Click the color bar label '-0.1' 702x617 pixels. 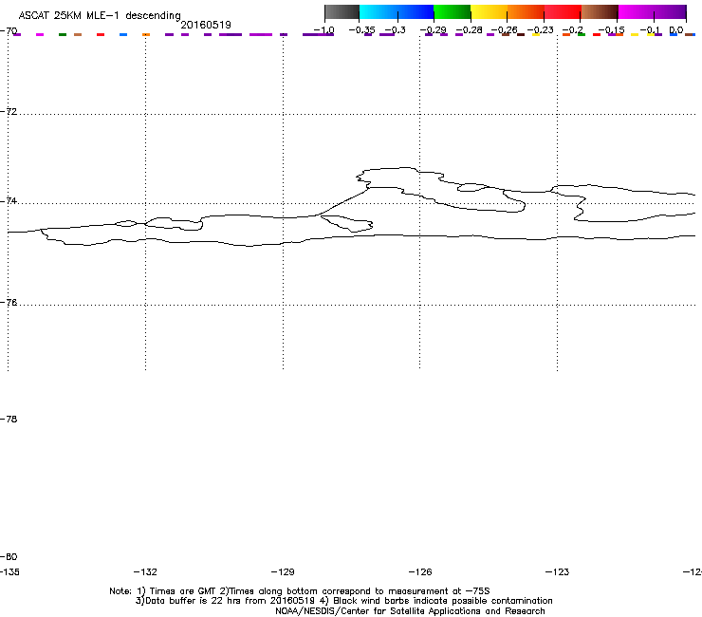[x=650, y=30]
